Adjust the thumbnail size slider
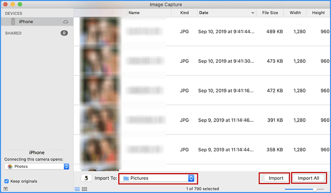 (315, 189)
